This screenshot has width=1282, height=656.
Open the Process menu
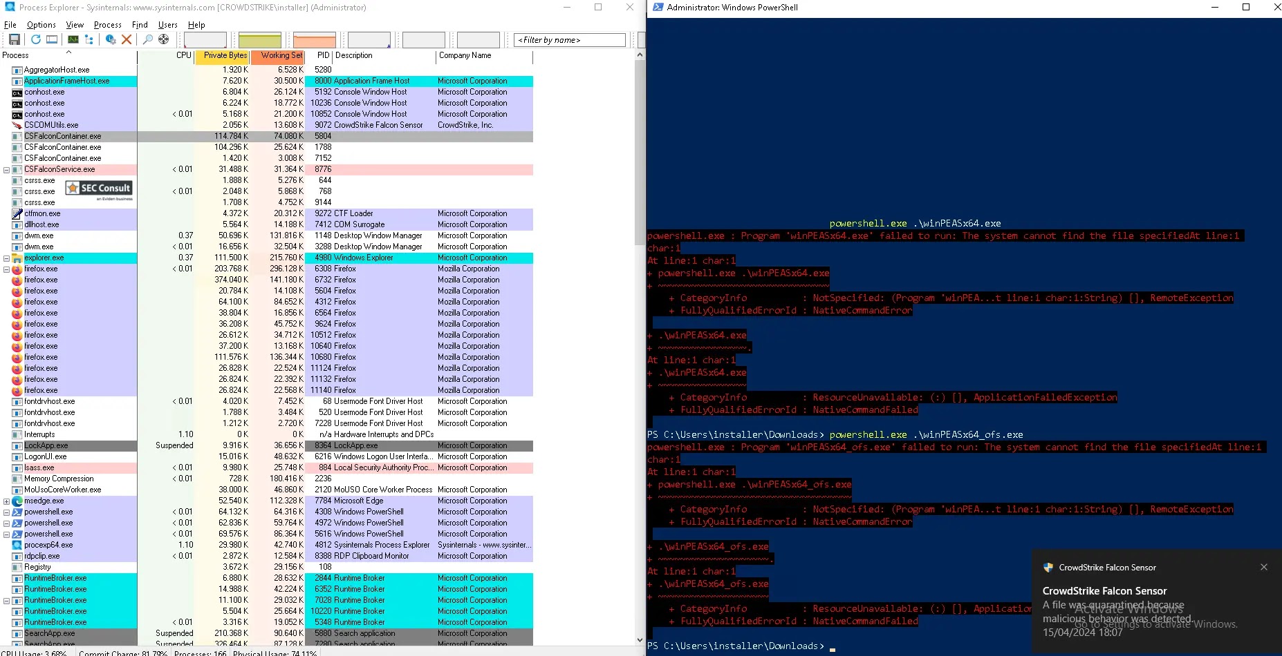pyautogui.click(x=108, y=25)
